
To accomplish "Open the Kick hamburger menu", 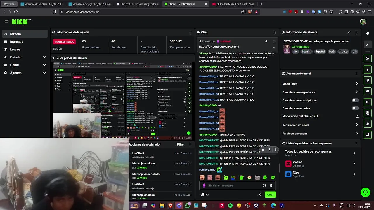I will [x=6, y=22].
